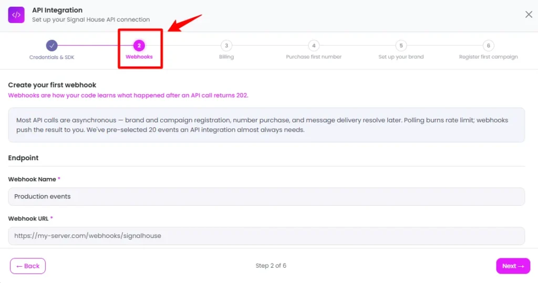The height and width of the screenshot is (283, 538).
Task: Close the API Integration dialog
Action: pyautogui.click(x=529, y=14)
